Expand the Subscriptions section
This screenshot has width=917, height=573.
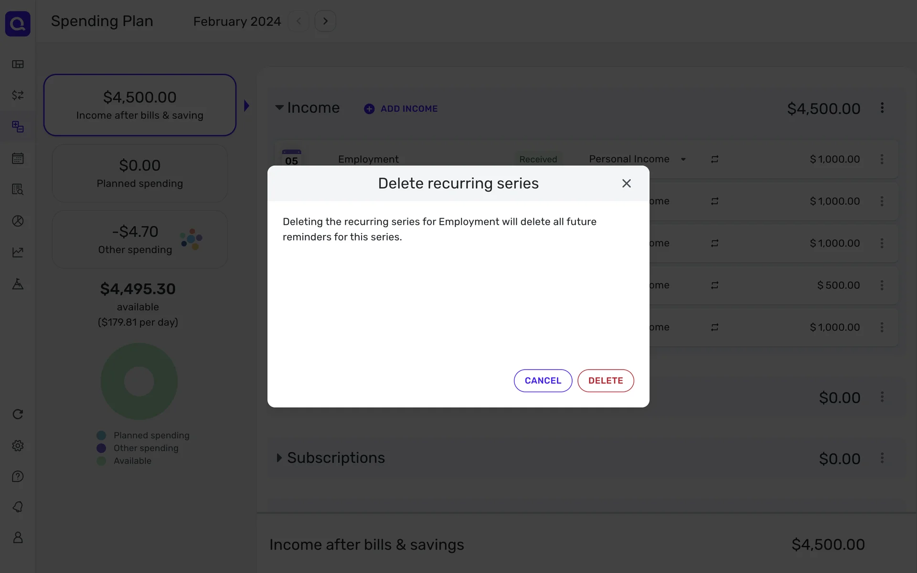click(x=279, y=457)
